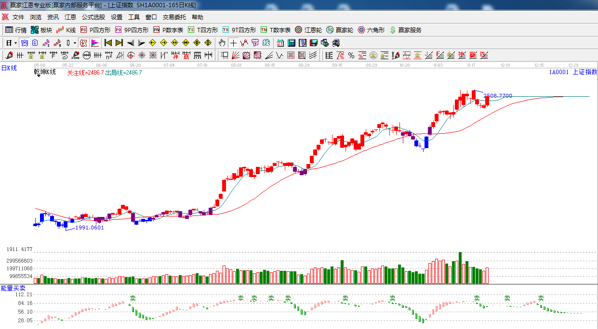Open the 六角形 hexagon chart tool
Screen dimensions: 598x329
tap(371, 30)
